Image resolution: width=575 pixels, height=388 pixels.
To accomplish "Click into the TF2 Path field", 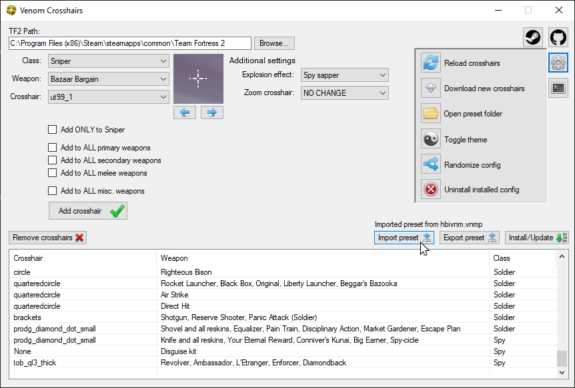I will [130, 43].
